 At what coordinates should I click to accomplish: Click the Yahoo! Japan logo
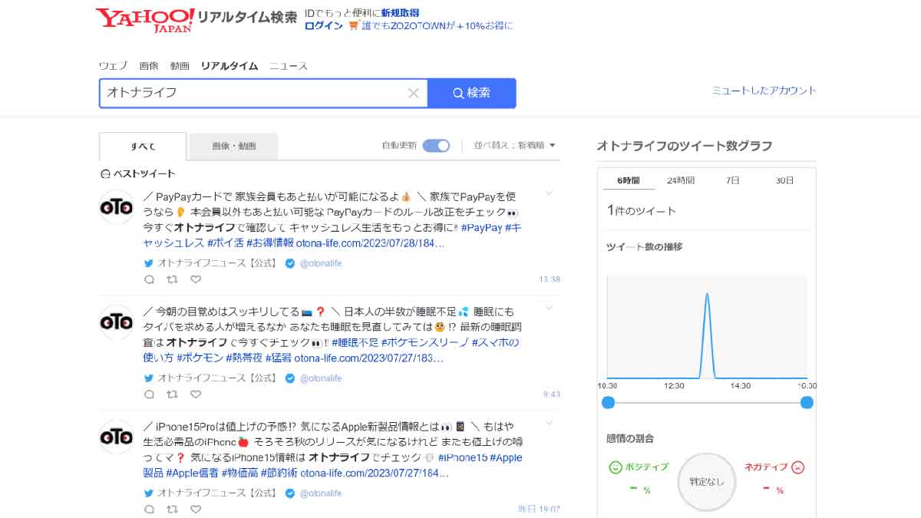pyautogui.click(x=145, y=20)
